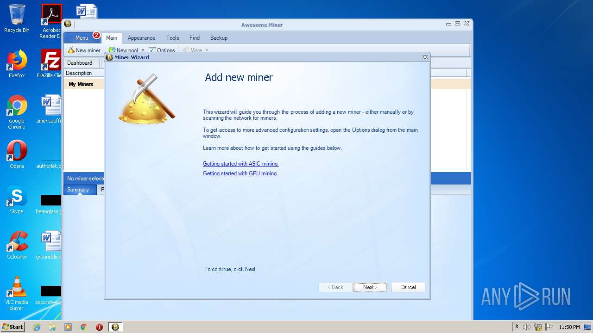Screen dimensions: 593x333
Task: Click the New pool globe icon
Action: [112, 50]
